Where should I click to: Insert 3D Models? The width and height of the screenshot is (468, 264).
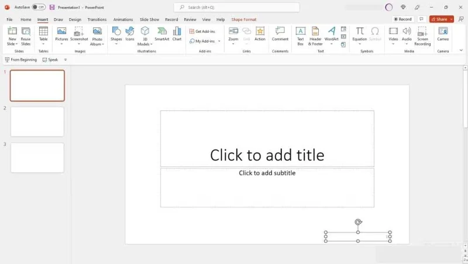[x=145, y=36]
